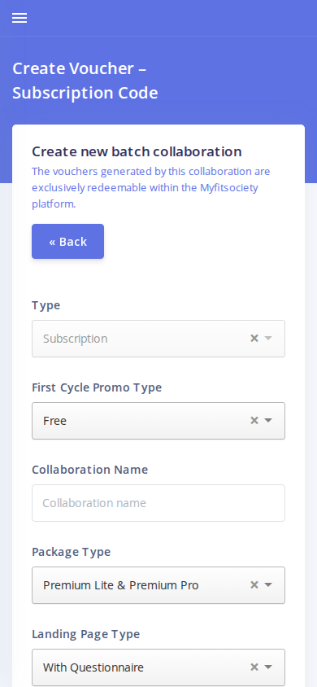Go back with the « Back button
317x687 pixels.
point(67,242)
